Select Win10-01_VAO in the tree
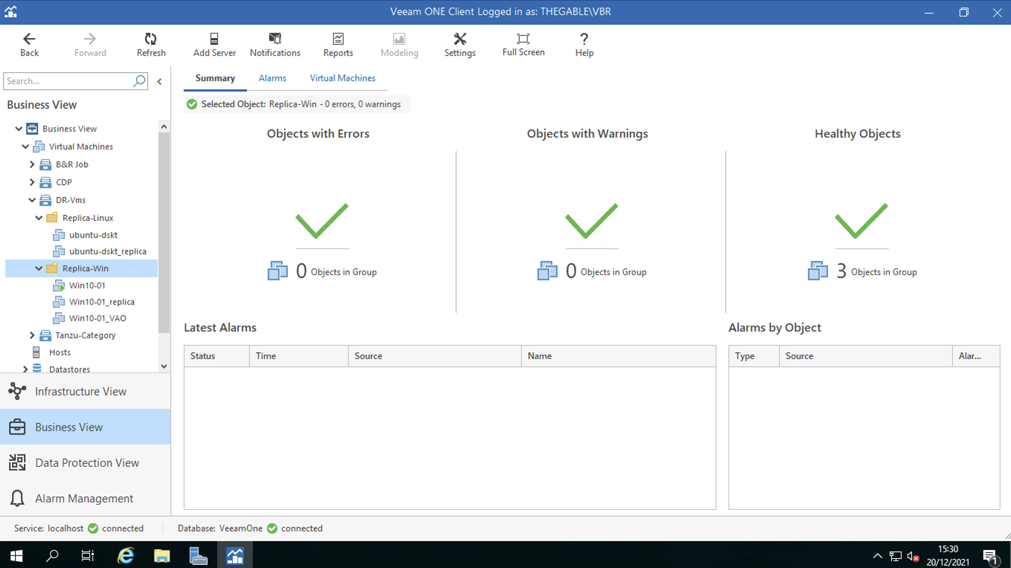The image size is (1011, 568). coord(98,318)
